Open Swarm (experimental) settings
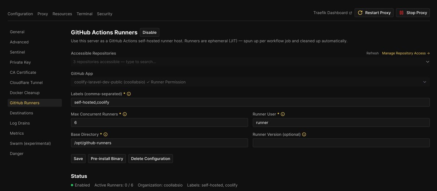 (35, 144)
